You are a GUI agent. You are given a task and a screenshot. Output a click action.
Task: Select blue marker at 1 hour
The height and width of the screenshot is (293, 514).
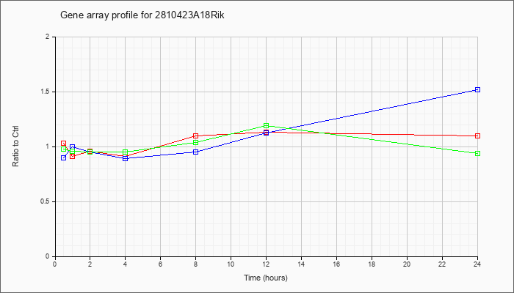[73, 146]
